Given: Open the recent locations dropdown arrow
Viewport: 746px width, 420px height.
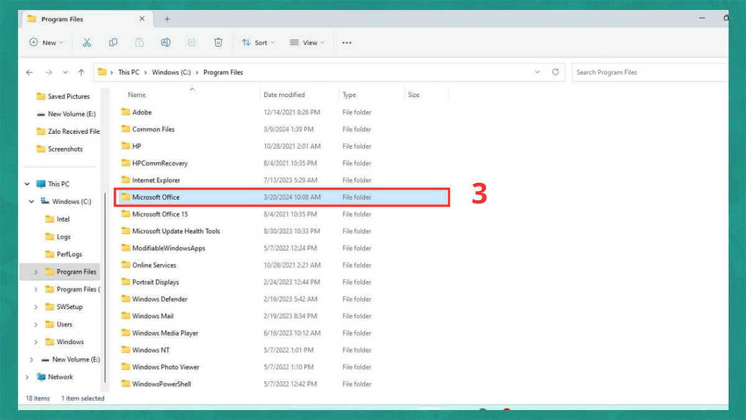Looking at the screenshot, I should point(65,72).
